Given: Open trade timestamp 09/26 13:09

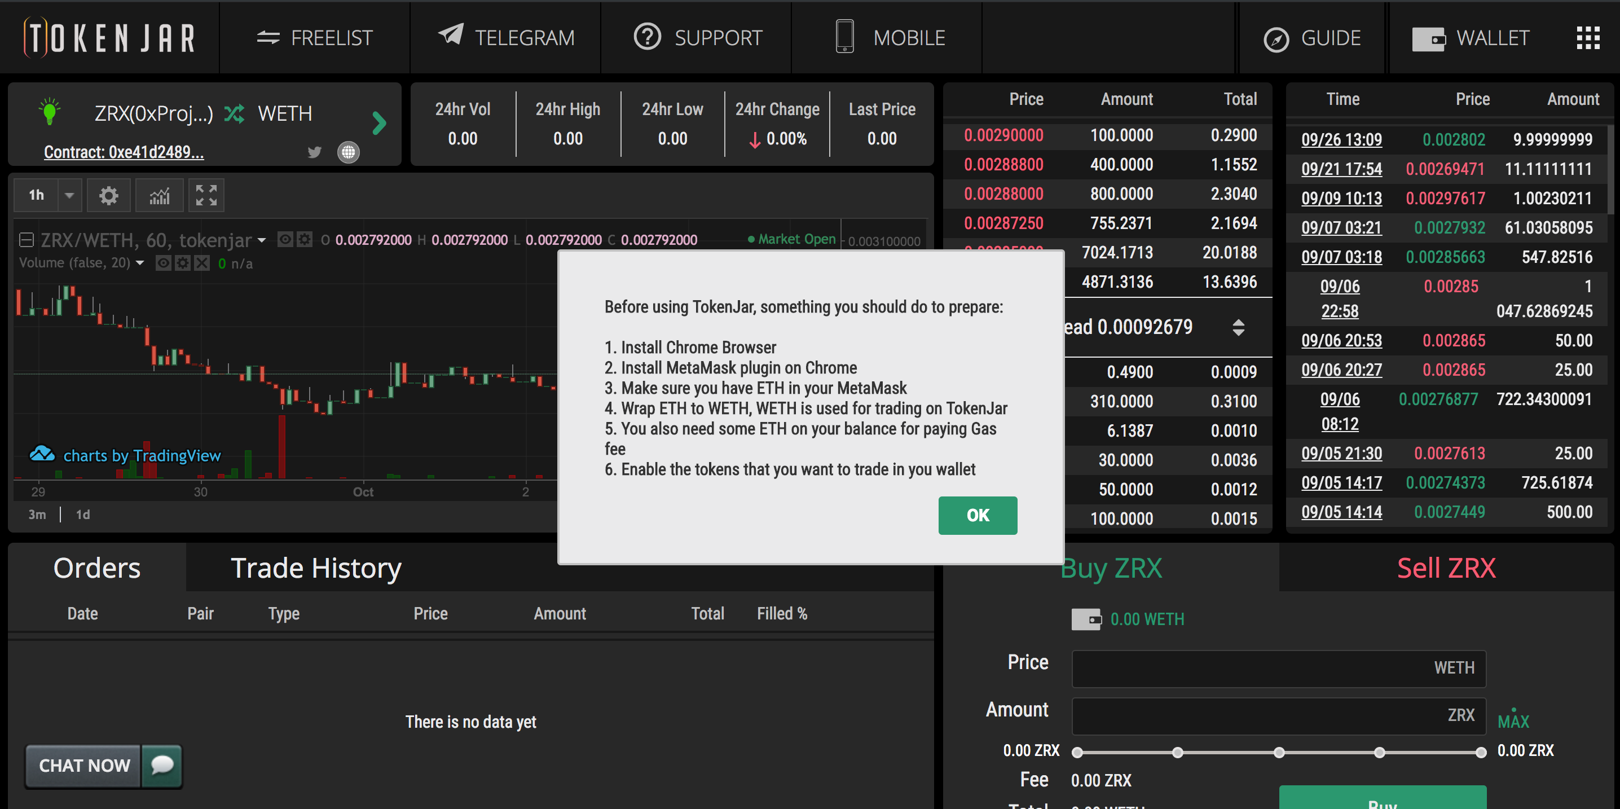Looking at the screenshot, I should coord(1341,139).
